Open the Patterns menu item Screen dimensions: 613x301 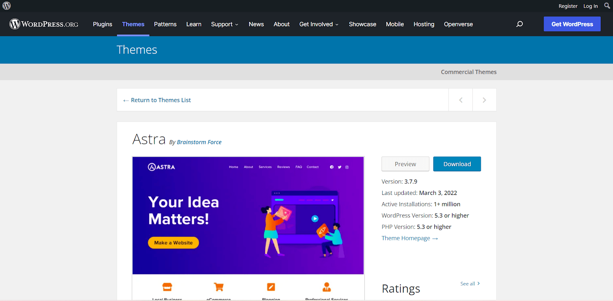tap(165, 24)
